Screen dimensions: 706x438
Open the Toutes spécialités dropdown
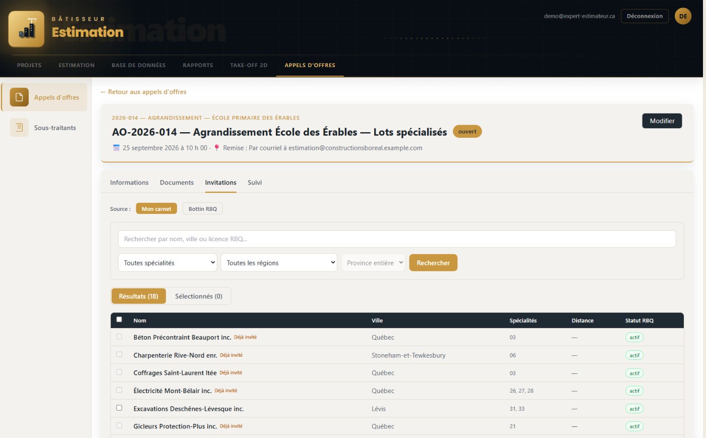167,262
